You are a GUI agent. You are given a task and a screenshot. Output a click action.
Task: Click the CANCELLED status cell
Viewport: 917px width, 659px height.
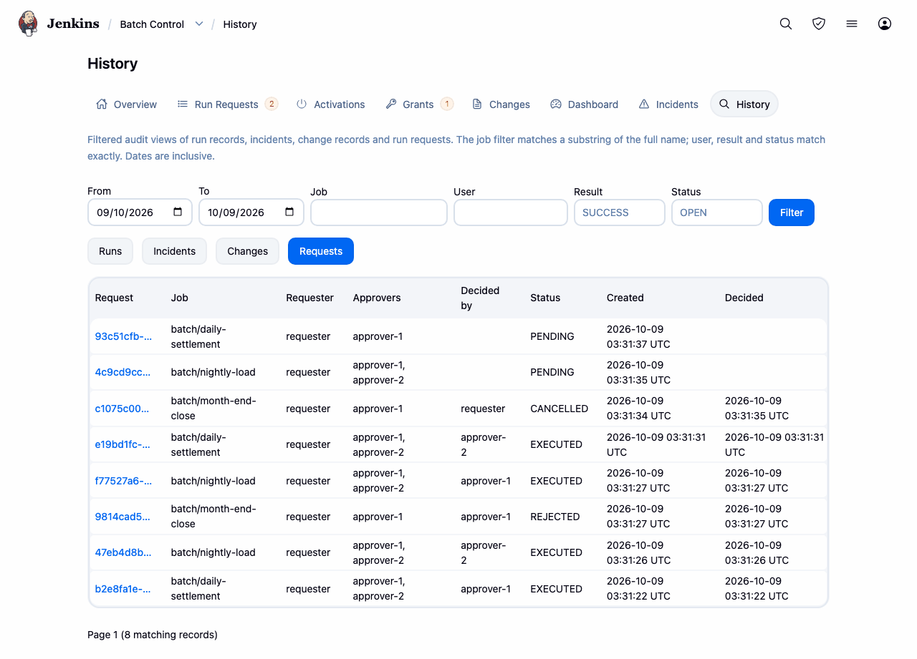point(560,409)
